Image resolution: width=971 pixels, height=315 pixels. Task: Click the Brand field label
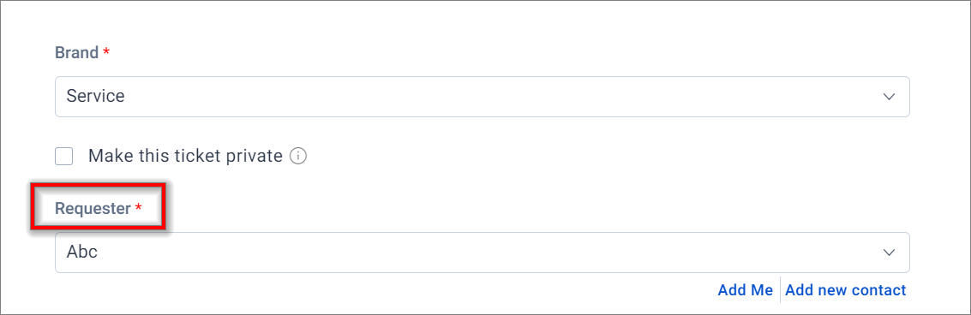pyautogui.click(x=77, y=52)
